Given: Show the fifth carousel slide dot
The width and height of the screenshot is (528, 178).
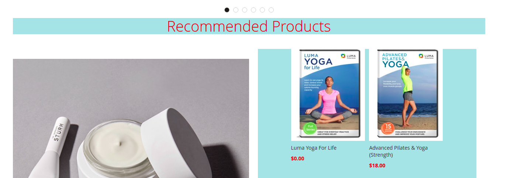Looking at the screenshot, I should coord(262,10).
